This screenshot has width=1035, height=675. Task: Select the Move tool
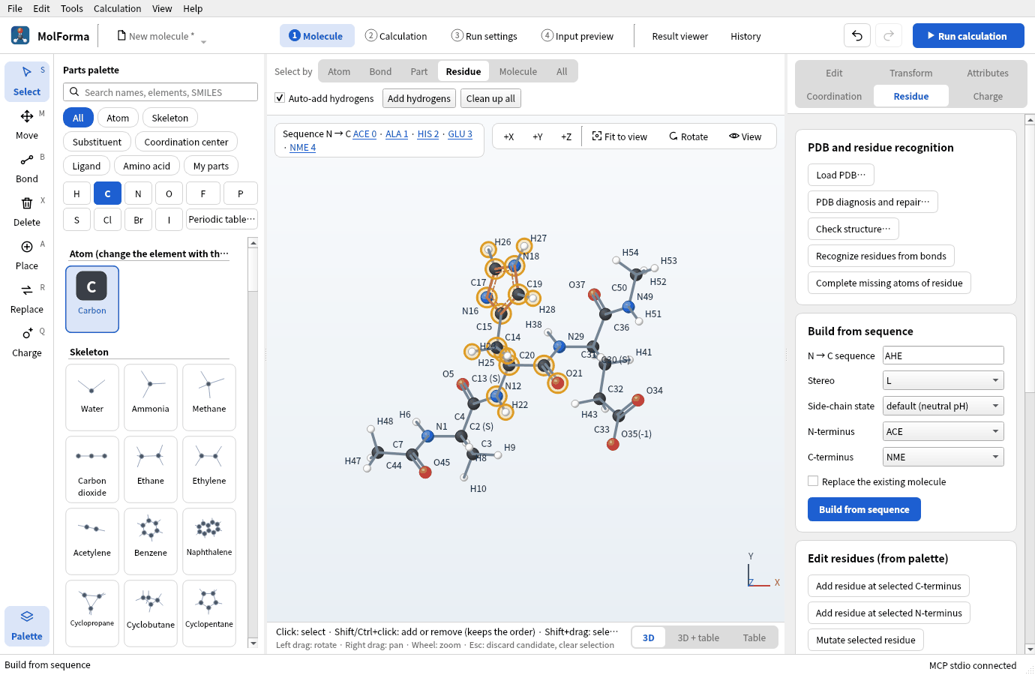click(x=27, y=124)
